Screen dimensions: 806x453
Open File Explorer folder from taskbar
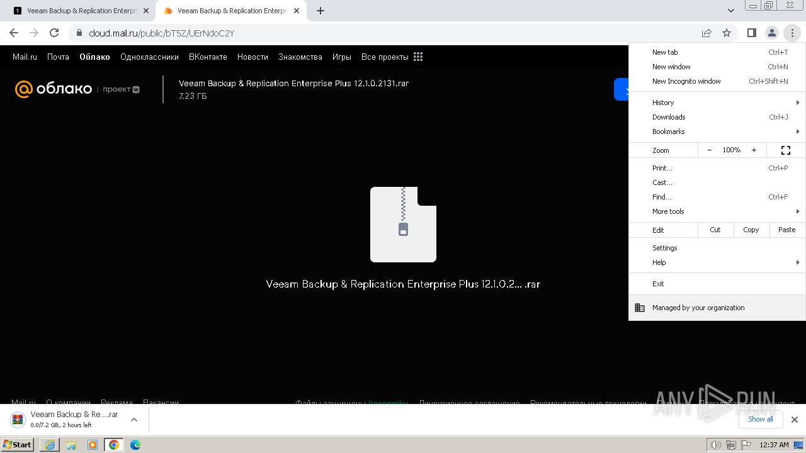point(71,445)
